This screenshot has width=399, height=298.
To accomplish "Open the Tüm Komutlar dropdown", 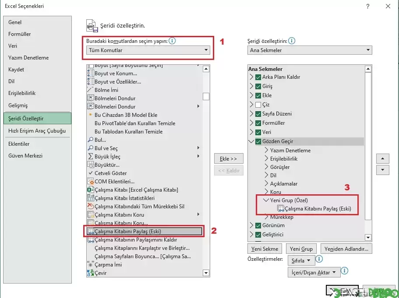I will point(148,50).
